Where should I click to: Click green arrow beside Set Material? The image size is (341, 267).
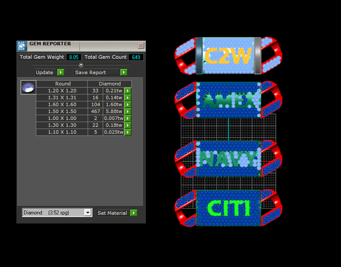(134, 213)
